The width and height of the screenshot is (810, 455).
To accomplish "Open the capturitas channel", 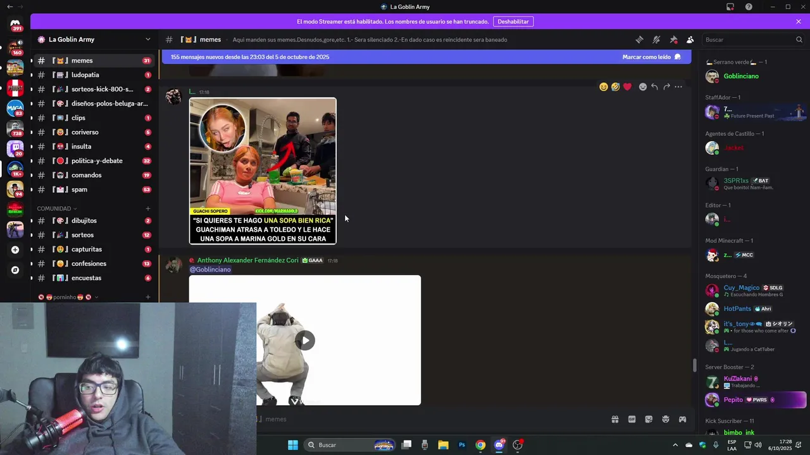I will [x=94, y=249].
